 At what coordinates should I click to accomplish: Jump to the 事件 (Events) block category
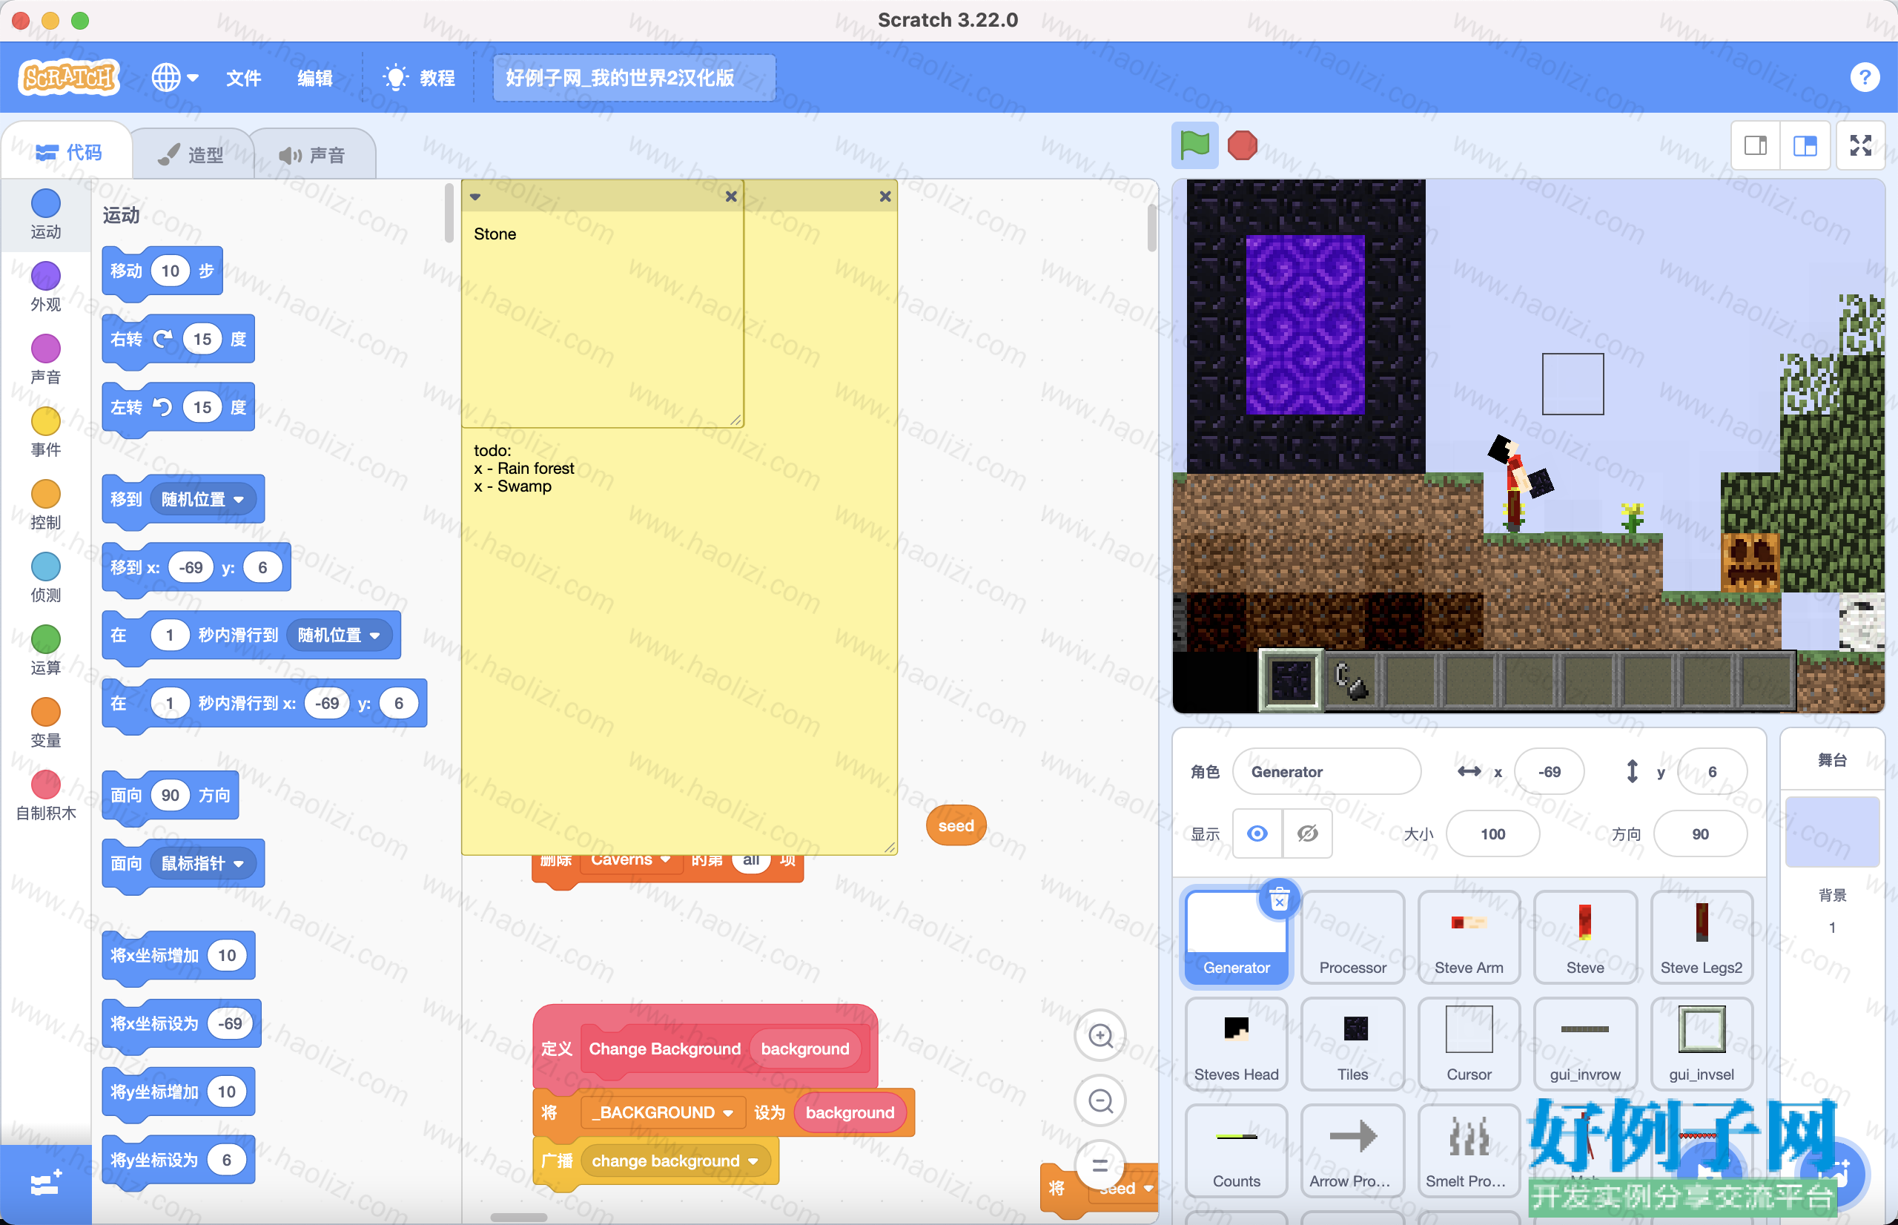[x=45, y=433]
